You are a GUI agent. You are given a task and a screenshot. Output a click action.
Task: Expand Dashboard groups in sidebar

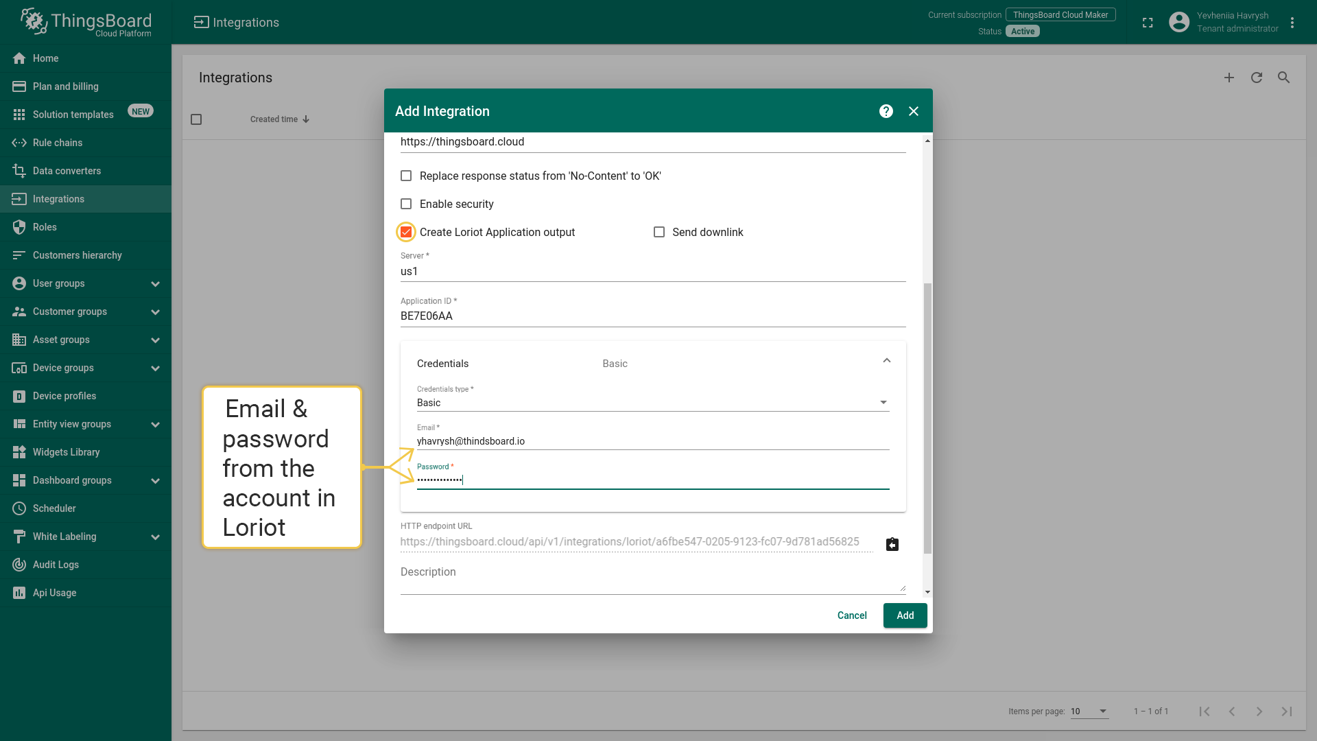point(156,480)
